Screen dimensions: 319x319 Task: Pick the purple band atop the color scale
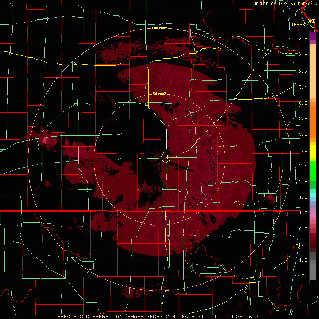313,35
